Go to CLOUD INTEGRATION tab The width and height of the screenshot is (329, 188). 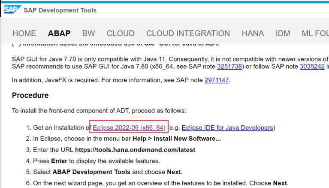[188, 33]
